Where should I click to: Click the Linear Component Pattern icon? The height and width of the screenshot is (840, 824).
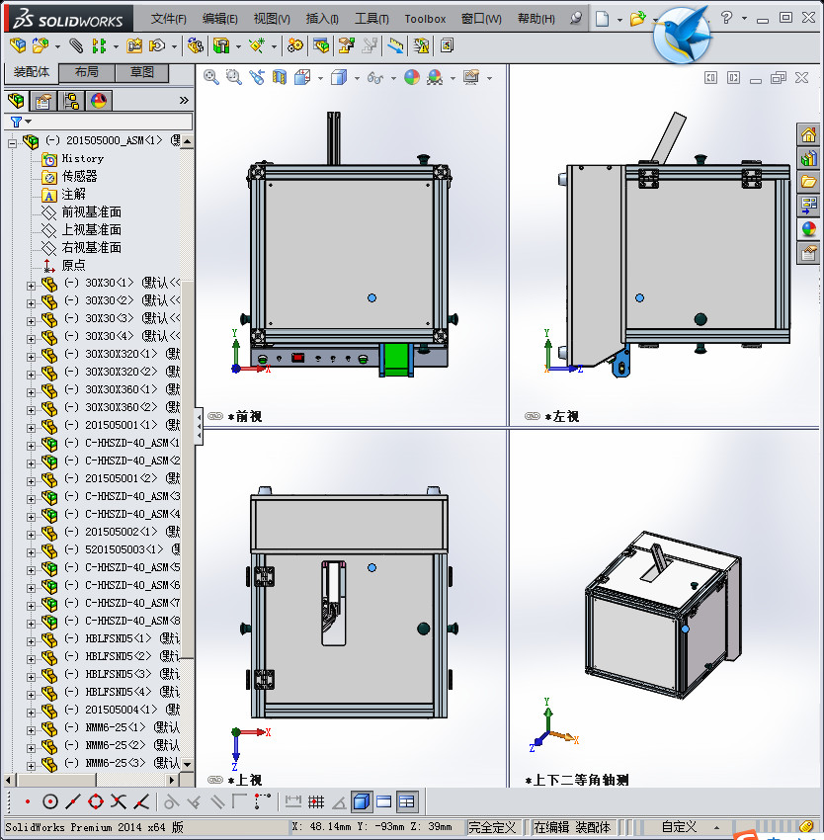click(99, 46)
